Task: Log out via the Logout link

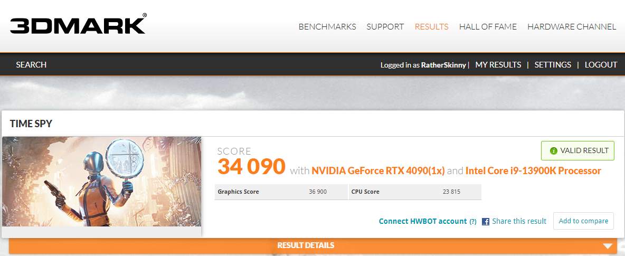Action: [601, 64]
